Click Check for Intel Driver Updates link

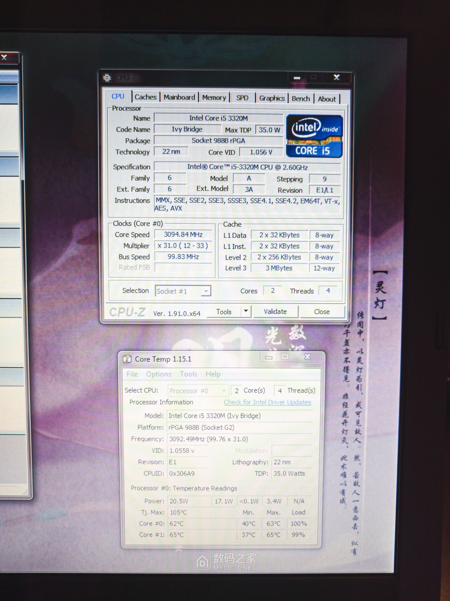click(x=267, y=402)
